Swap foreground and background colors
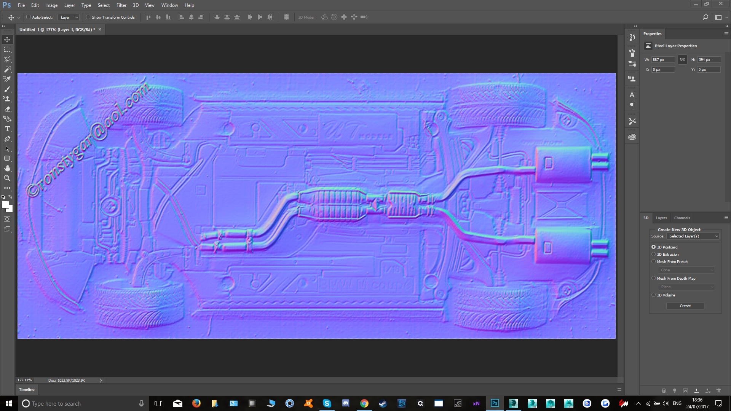731x411 pixels. click(10, 197)
